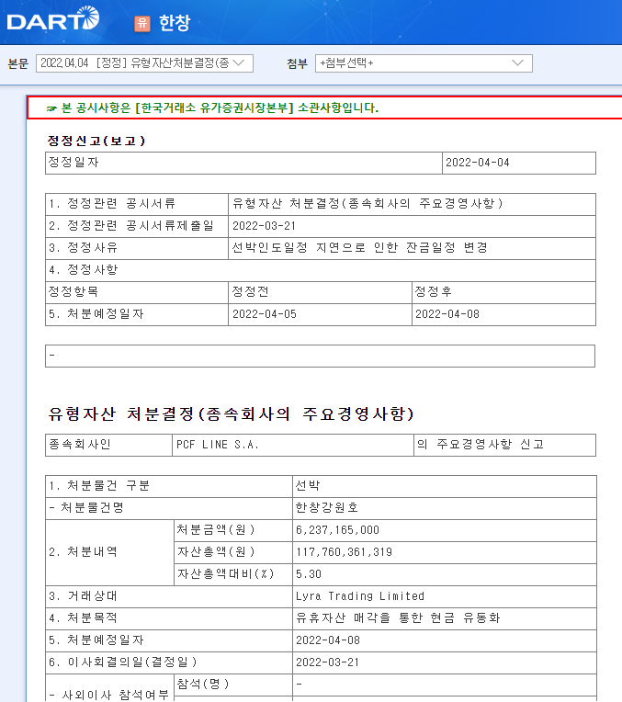Click the 정정후 column header
Image resolution: width=622 pixels, height=702 pixels.
[x=503, y=292]
